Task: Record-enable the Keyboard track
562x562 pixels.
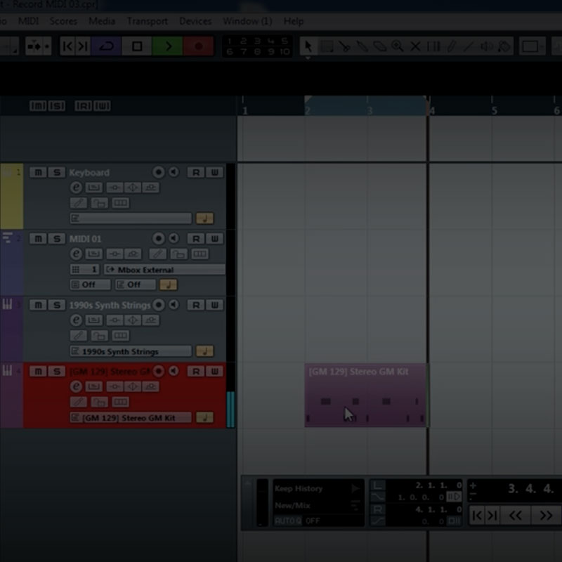Action: tap(159, 172)
